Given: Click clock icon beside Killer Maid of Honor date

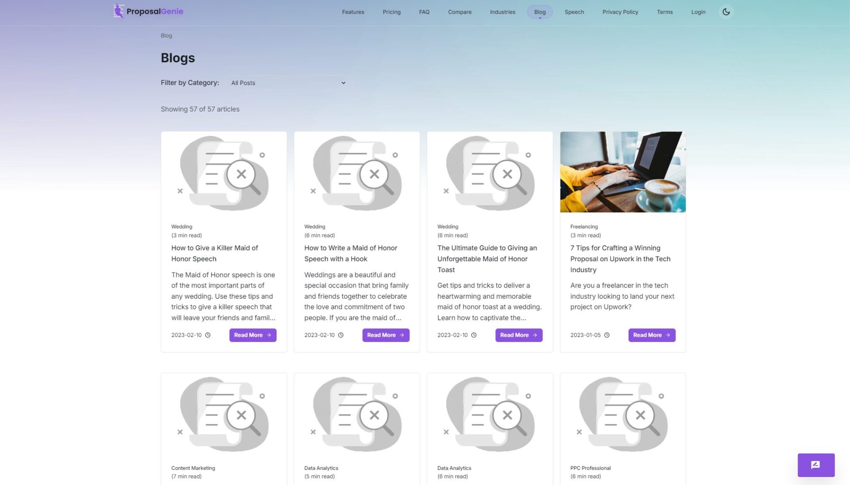Looking at the screenshot, I should (x=208, y=335).
